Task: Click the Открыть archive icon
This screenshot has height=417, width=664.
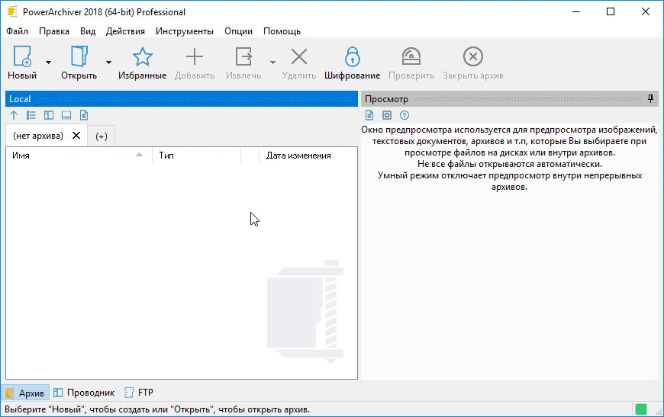Action: pyautogui.click(x=79, y=56)
